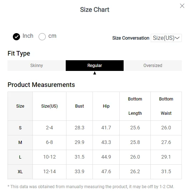189x196 pixels.
Task: Click the black triangle marker under Regular
Action: click(95, 73)
